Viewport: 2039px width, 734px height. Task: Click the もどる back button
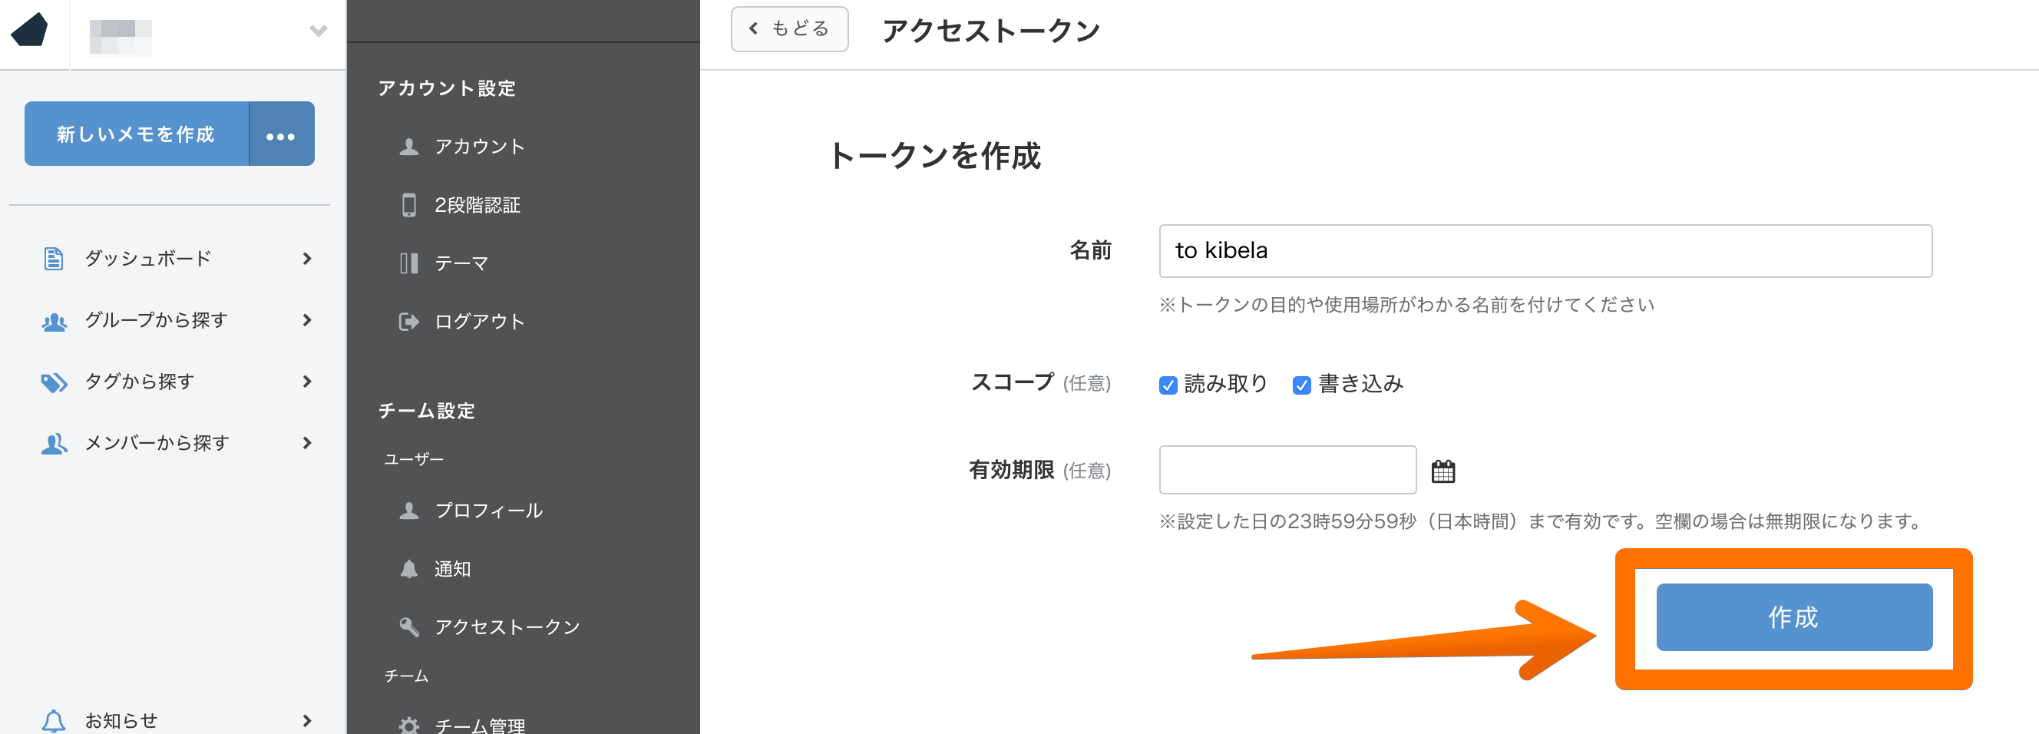click(x=789, y=29)
